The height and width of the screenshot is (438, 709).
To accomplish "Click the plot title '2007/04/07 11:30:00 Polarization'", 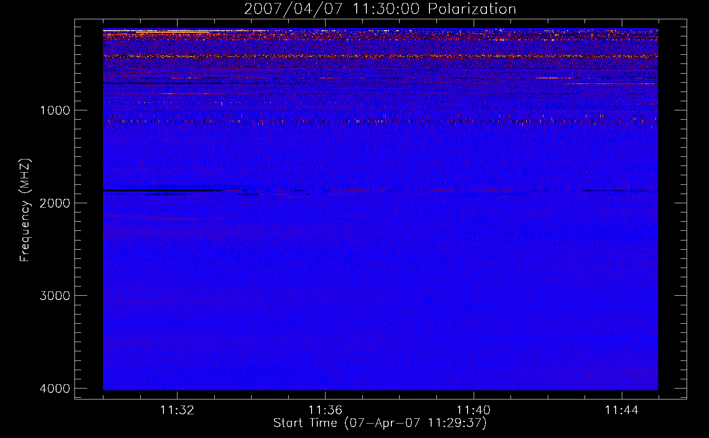I will pyautogui.click(x=380, y=9).
